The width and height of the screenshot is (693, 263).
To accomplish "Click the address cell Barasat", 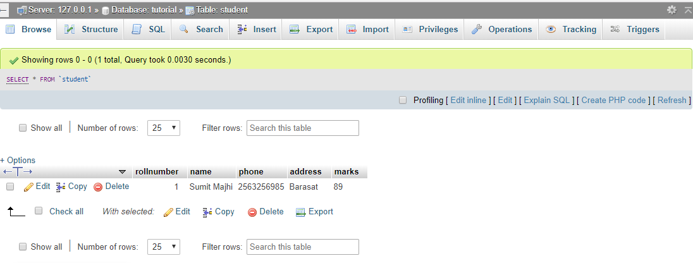I will click(x=304, y=187).
